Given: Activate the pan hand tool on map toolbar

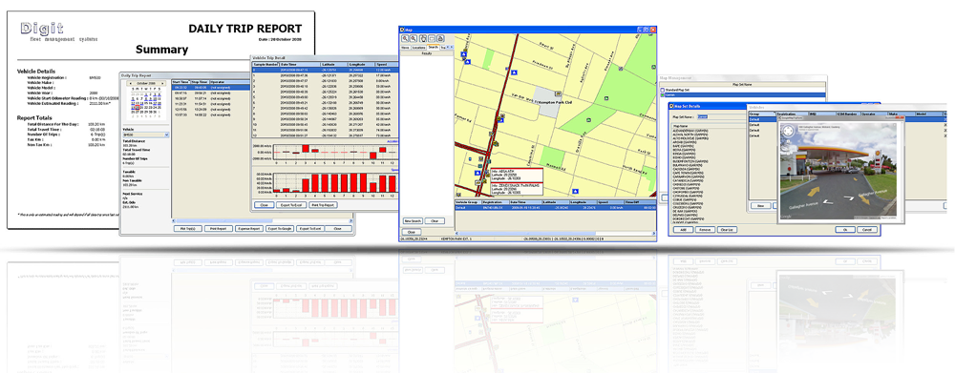Looking at the screenshot, I should pyautogui.click(x=423, y=38).
